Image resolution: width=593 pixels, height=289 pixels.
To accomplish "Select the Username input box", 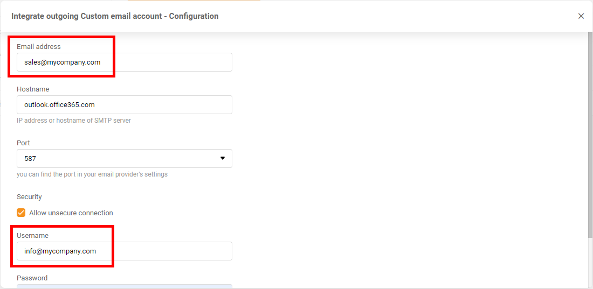I will 124,251.
